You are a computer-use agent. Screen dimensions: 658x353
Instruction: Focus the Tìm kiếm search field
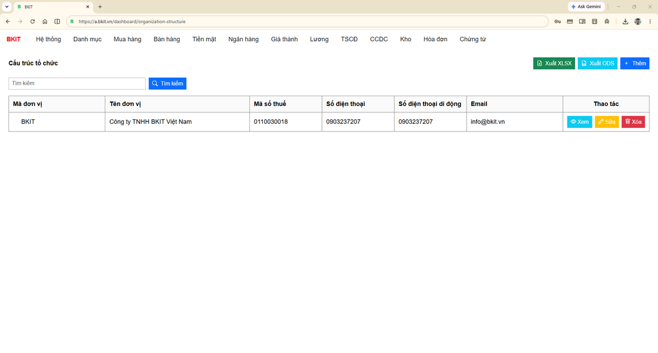[77, 83]
